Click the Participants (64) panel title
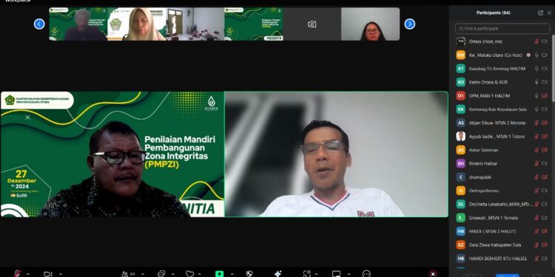This screenshot has height=277, width=555. [x=493, y=13]
